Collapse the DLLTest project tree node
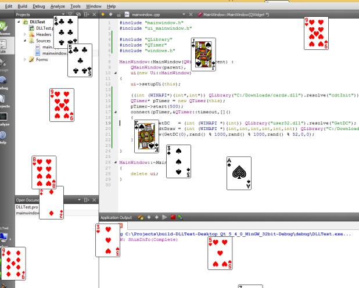Image resolution: width=359 pixels, height=288 pixels. tap(19, 21)
